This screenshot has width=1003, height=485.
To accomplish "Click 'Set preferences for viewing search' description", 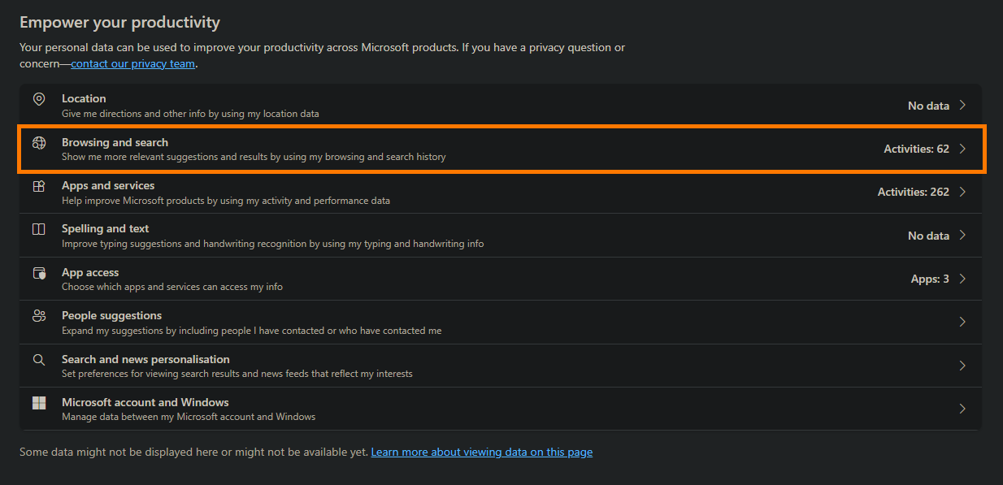I will click(x=237, y=374).
